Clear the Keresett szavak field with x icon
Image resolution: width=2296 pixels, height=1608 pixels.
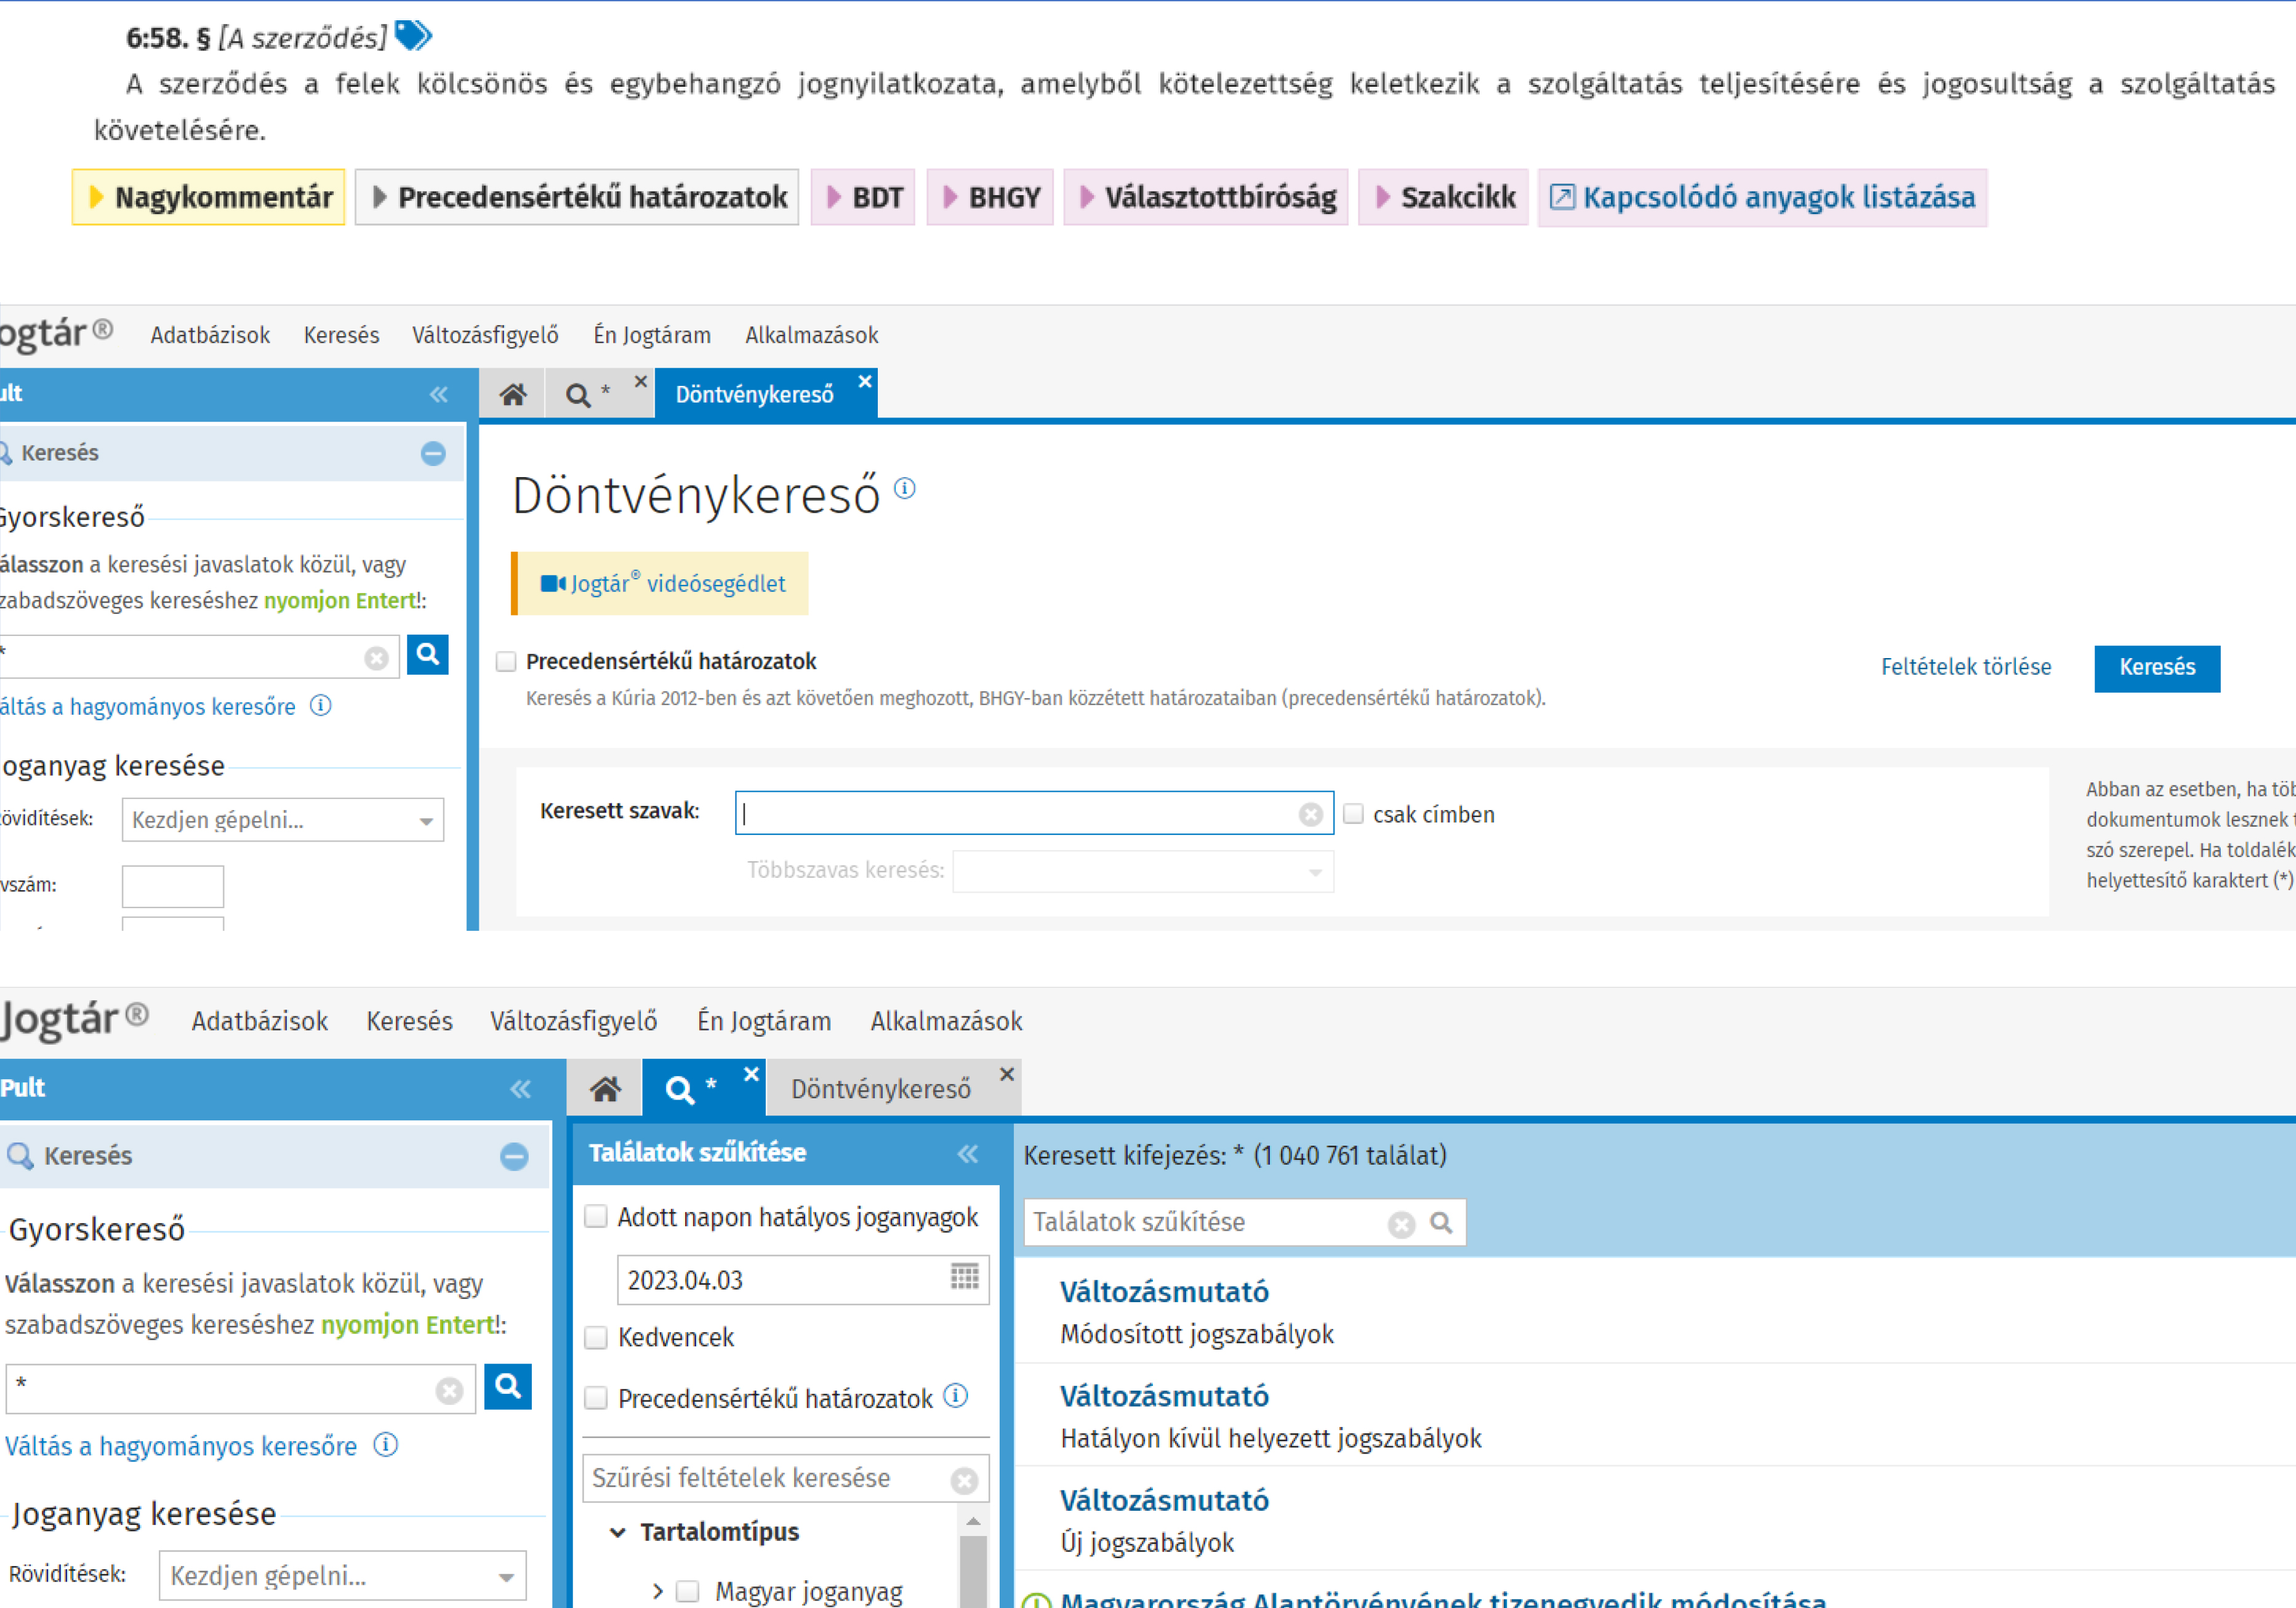coord(1310,814)
